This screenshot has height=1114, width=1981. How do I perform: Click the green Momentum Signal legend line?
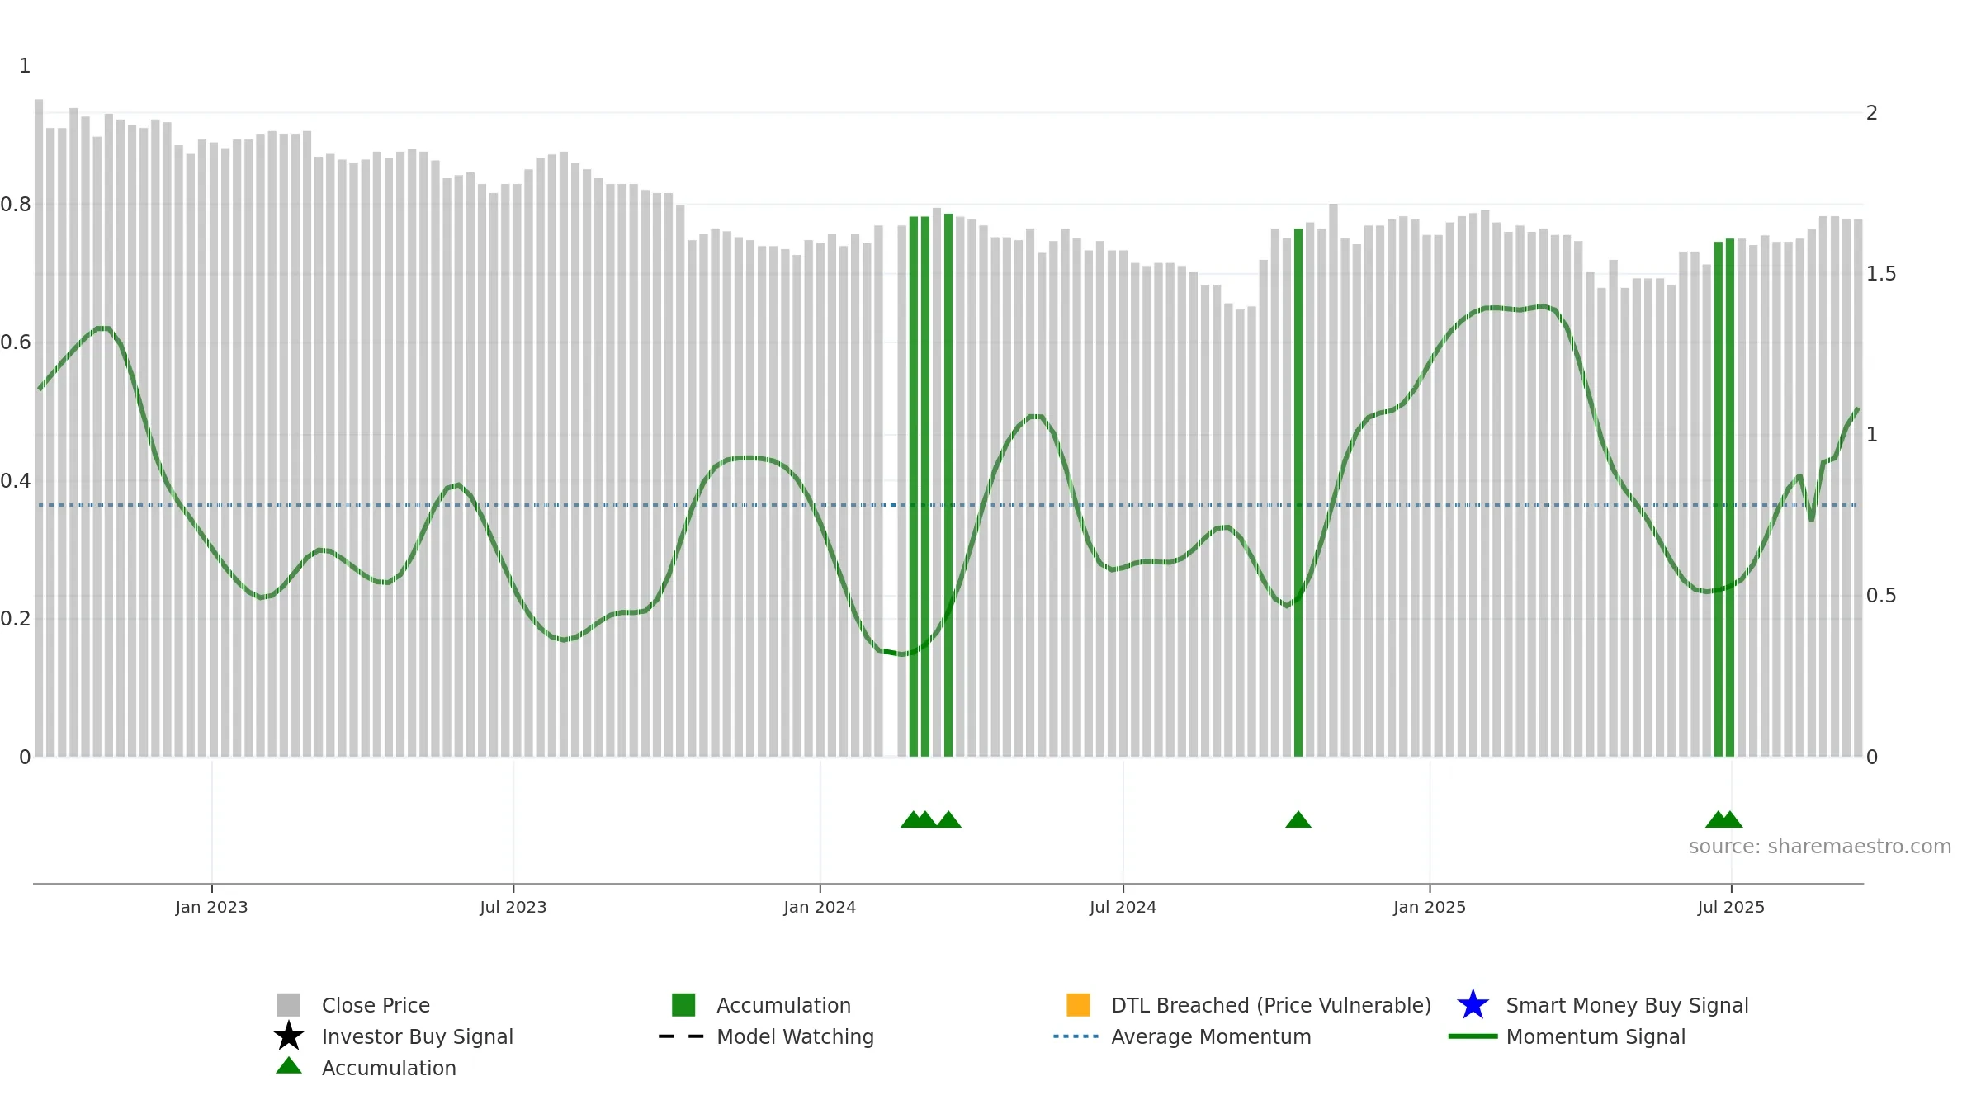1473,1036
